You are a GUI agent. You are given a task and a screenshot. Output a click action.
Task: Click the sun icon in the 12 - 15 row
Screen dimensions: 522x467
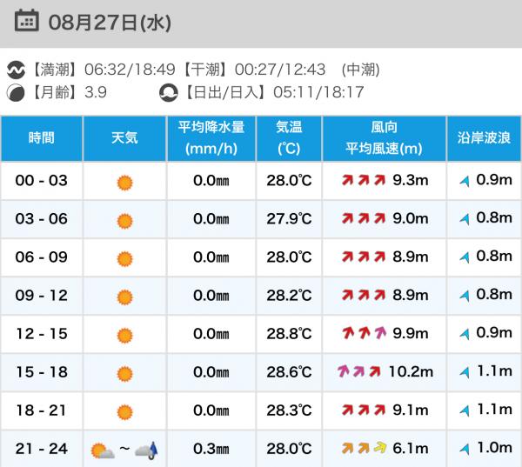[124, 336]
